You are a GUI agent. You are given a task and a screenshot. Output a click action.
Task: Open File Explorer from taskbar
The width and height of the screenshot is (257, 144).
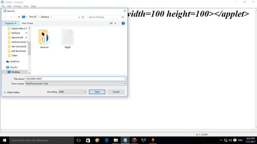coord(116,140)
